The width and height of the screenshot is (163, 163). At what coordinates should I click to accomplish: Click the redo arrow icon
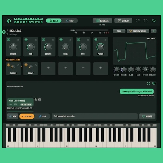click(x=145, y=21)
